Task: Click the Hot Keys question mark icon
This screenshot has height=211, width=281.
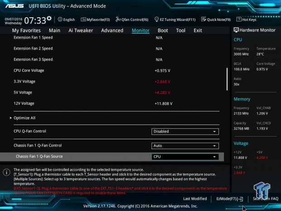Action: (239, 19)
